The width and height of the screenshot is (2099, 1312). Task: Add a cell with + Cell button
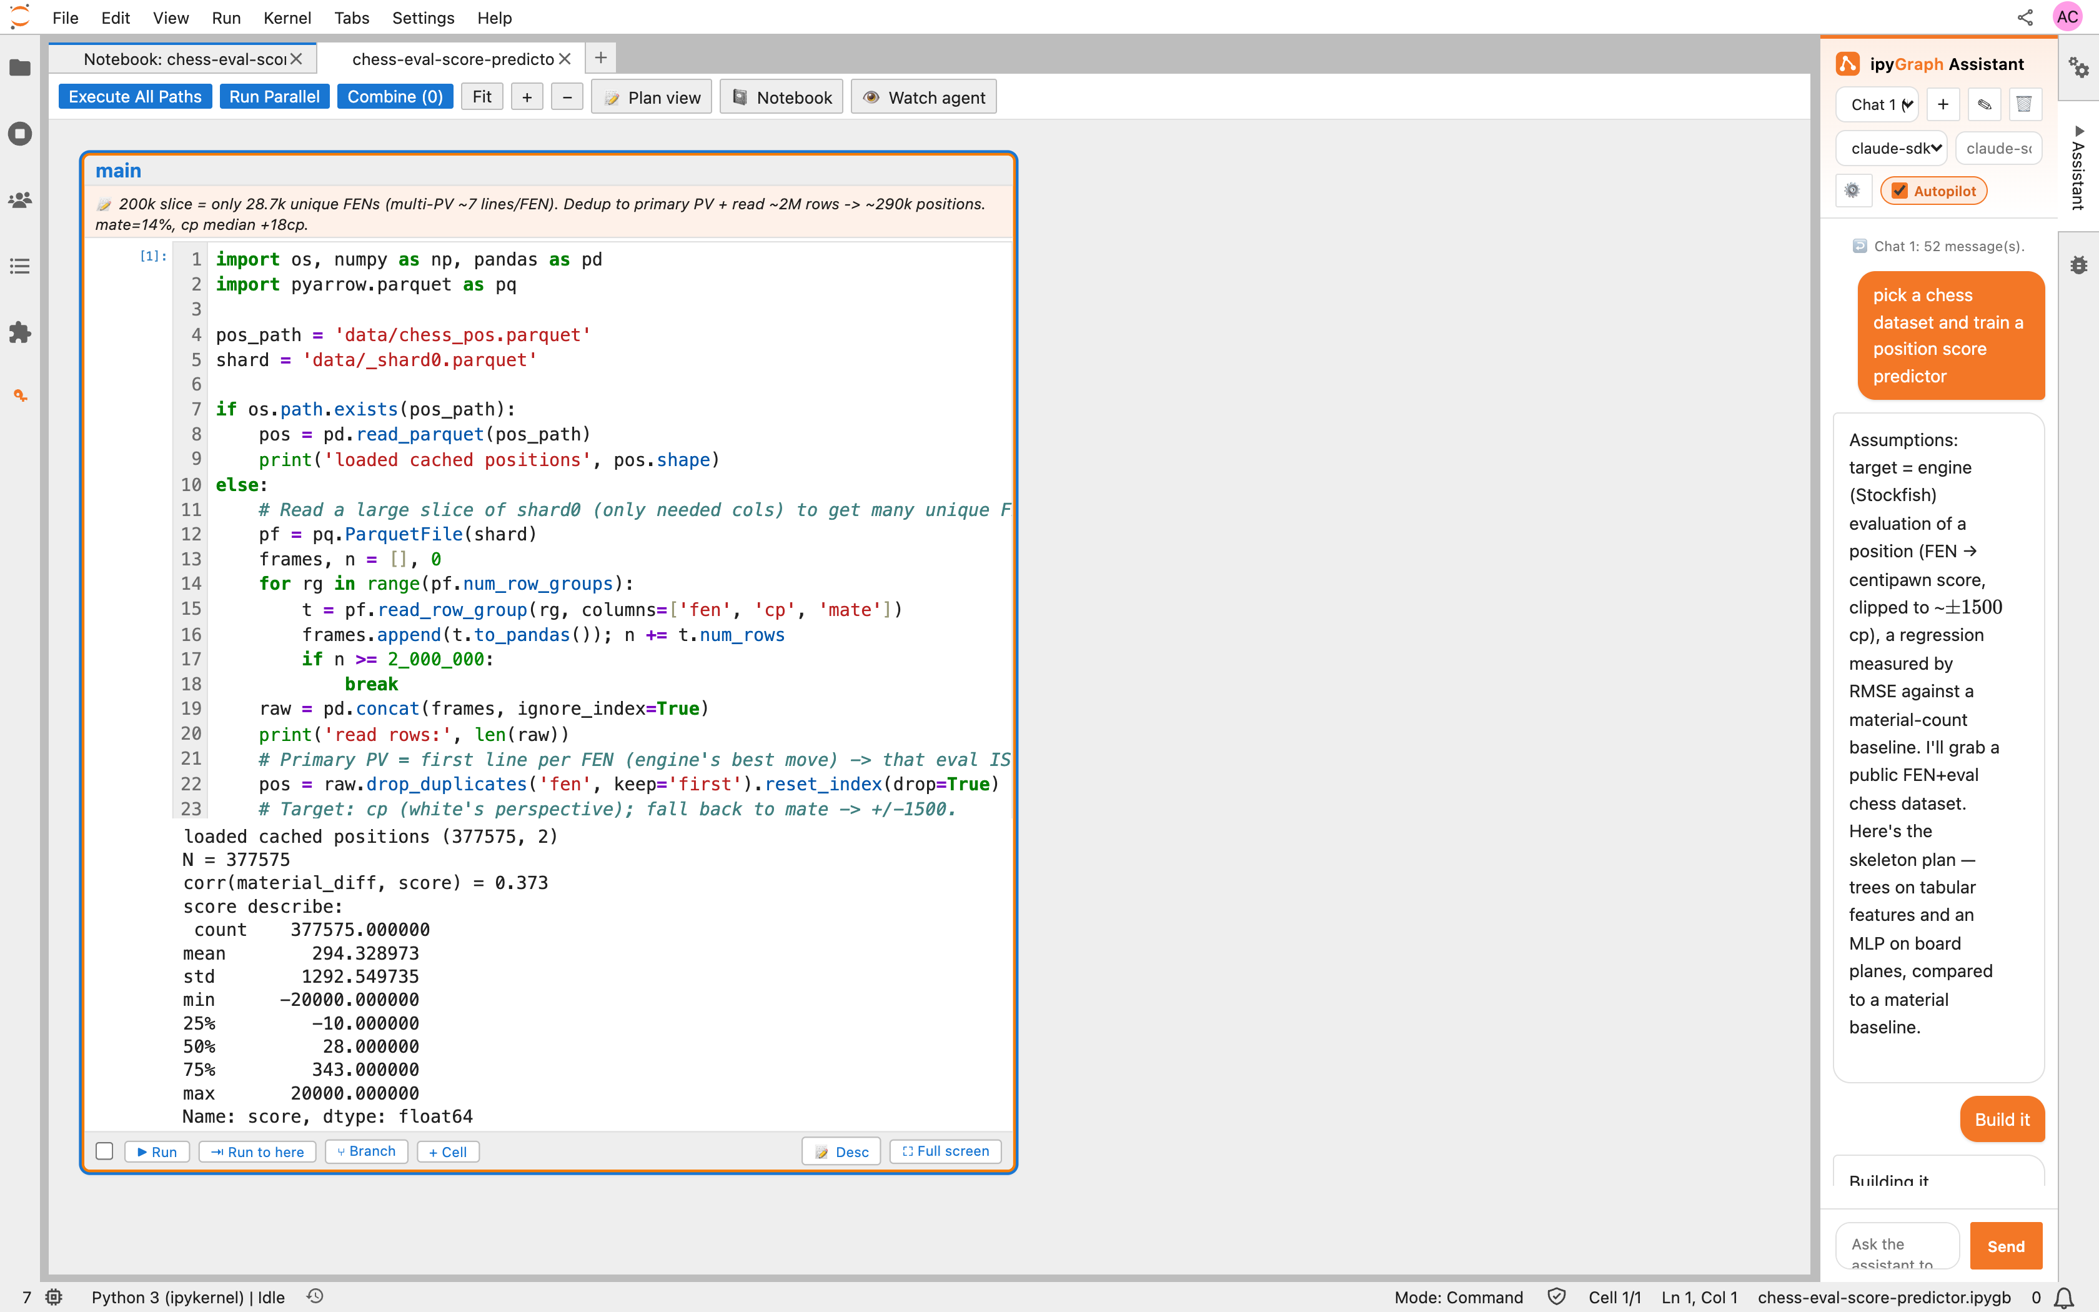[447, 1151]
